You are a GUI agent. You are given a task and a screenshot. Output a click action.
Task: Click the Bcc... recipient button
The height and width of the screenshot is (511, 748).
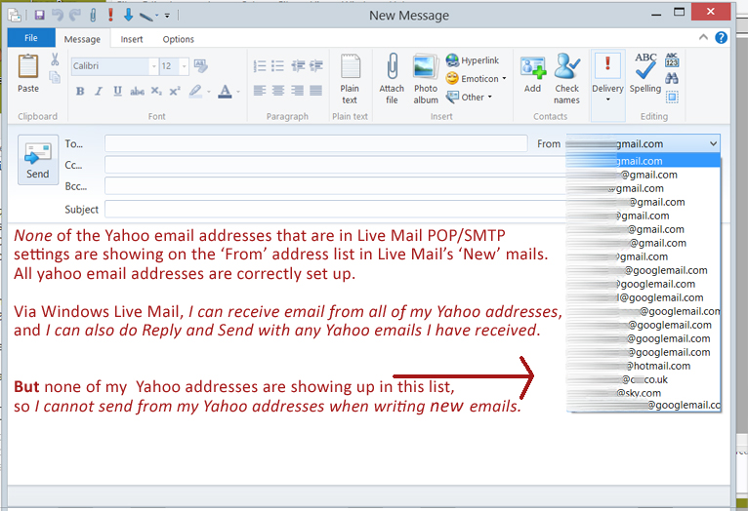coord(76,186)
